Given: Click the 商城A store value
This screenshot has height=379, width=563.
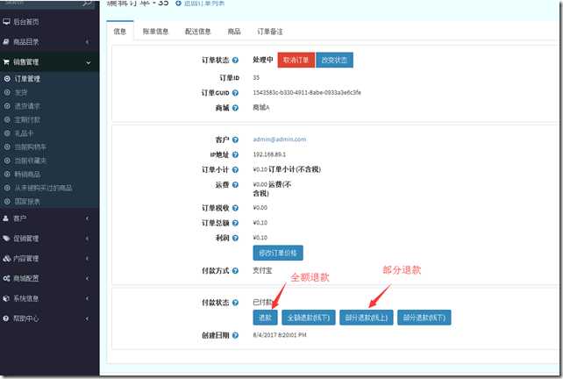Looking at the screenshot, I should (x=261, y=108).
